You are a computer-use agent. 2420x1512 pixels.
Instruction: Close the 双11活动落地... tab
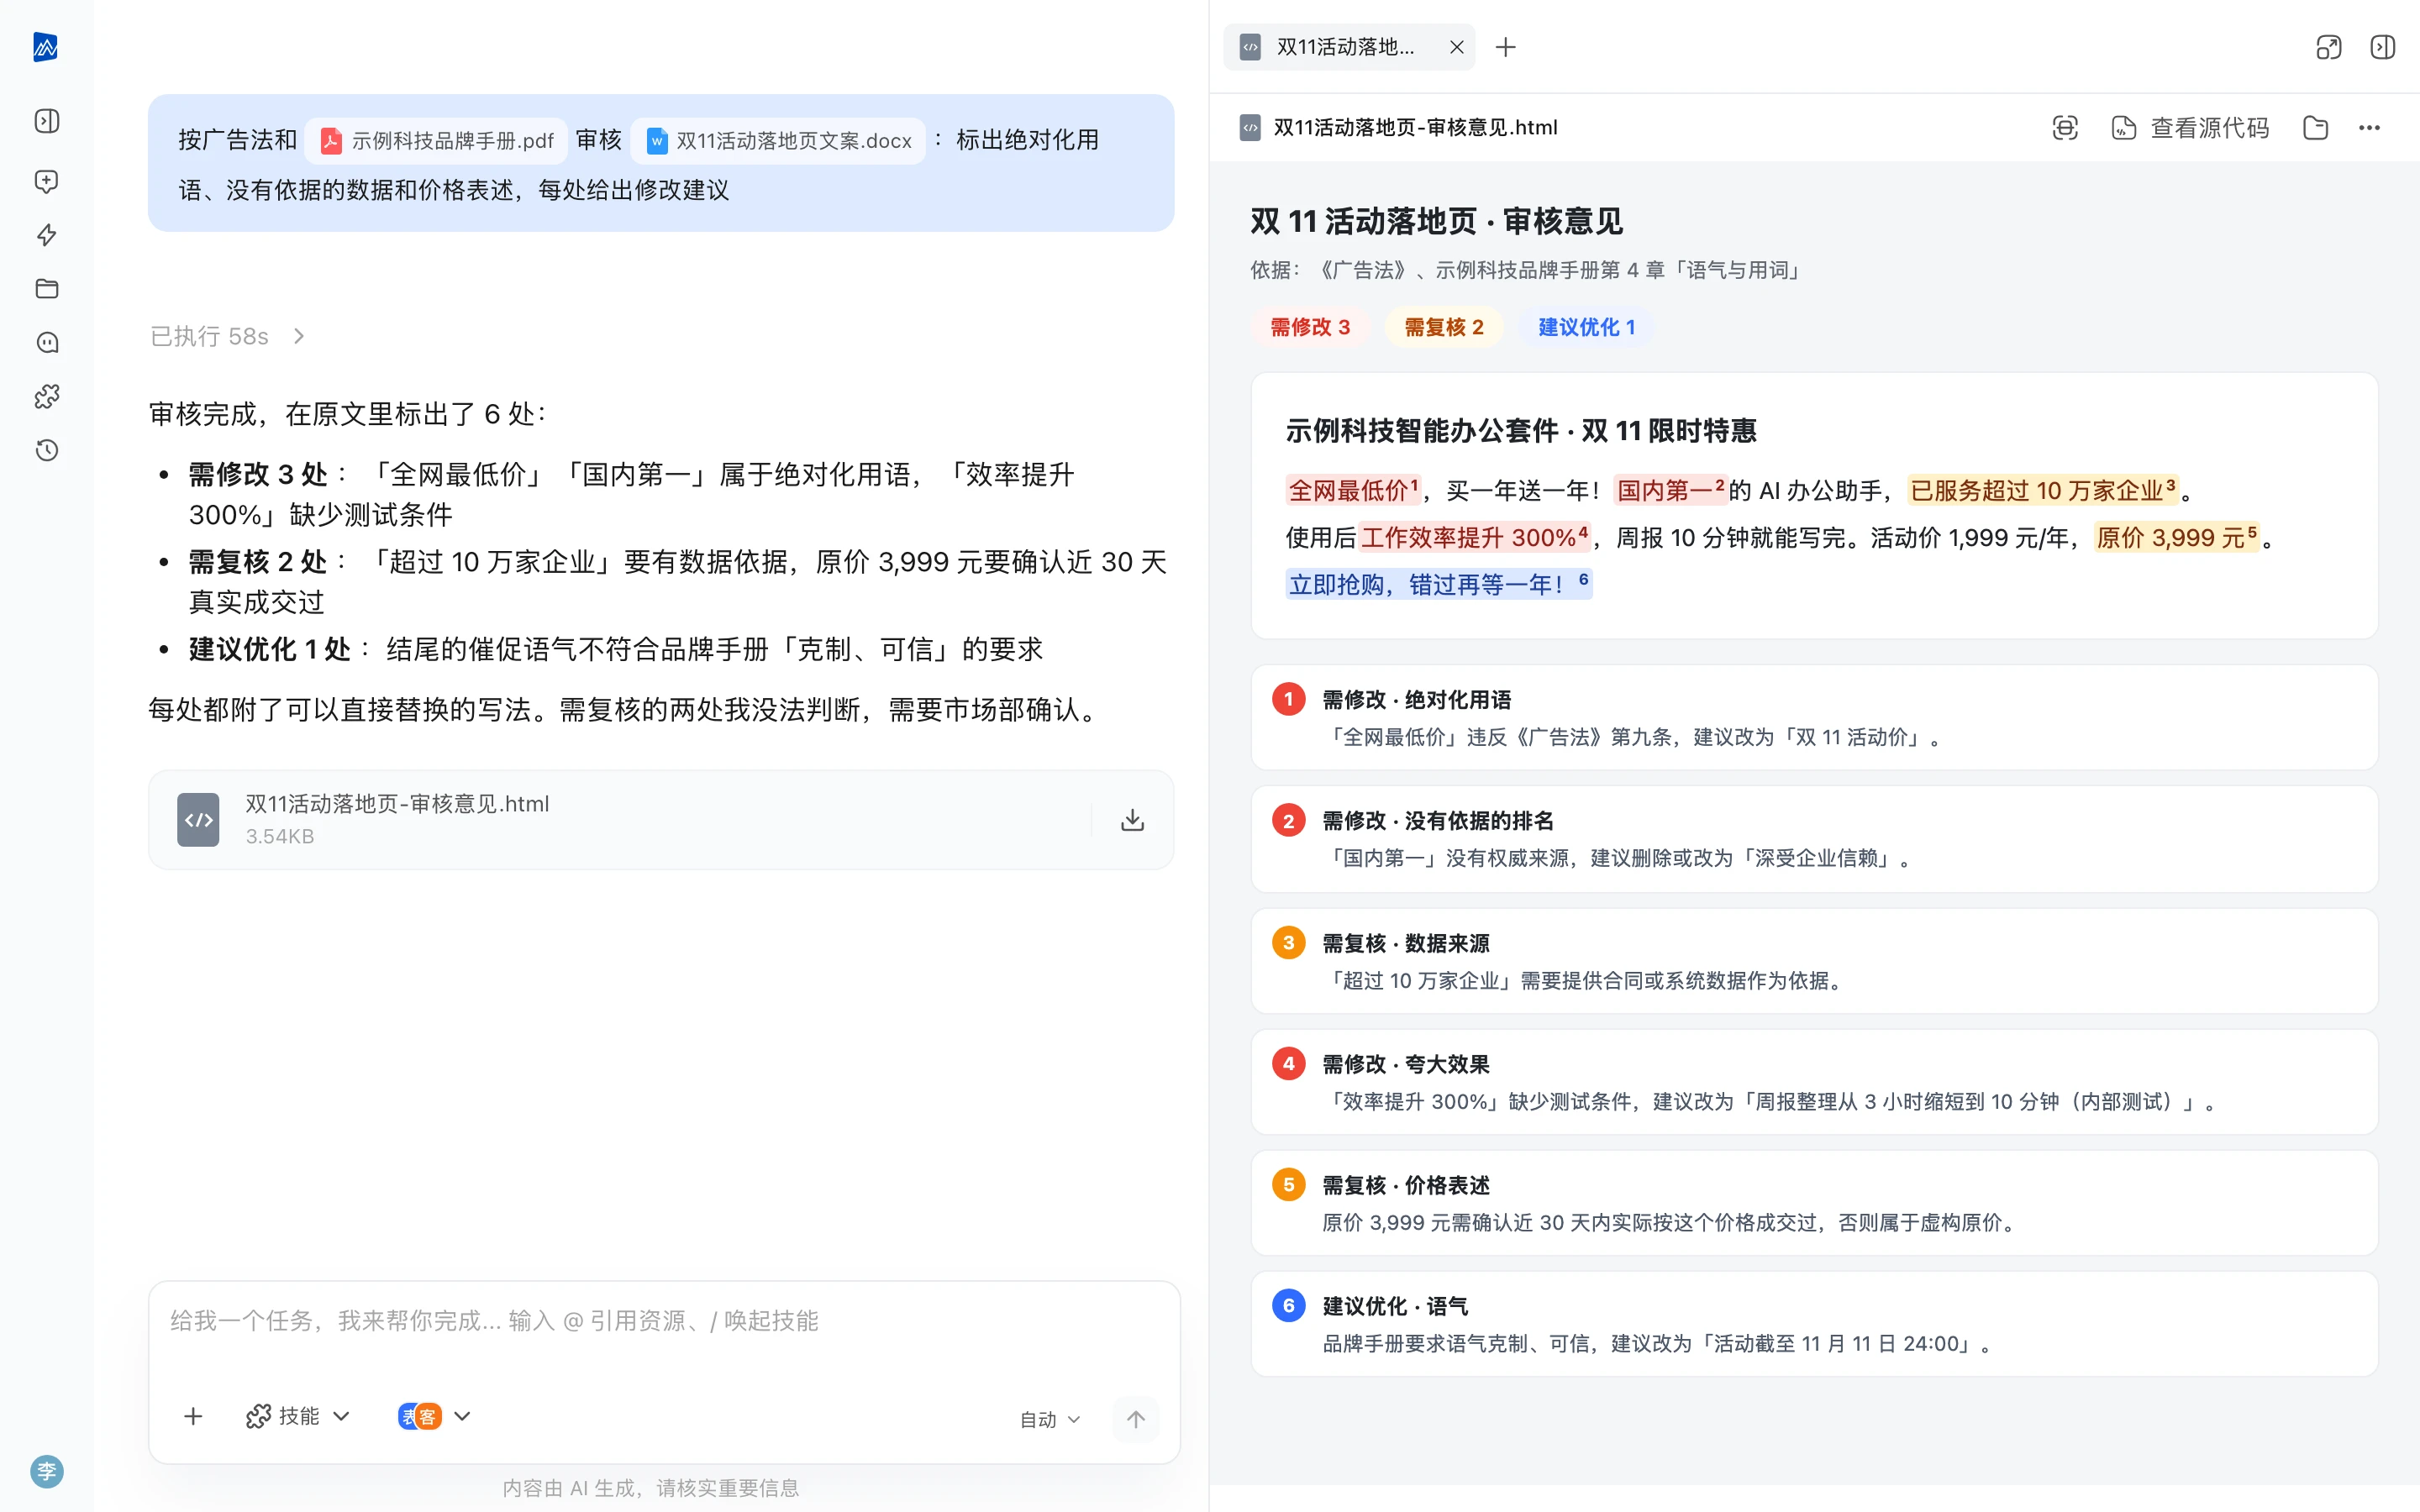tap(1456, 47)
